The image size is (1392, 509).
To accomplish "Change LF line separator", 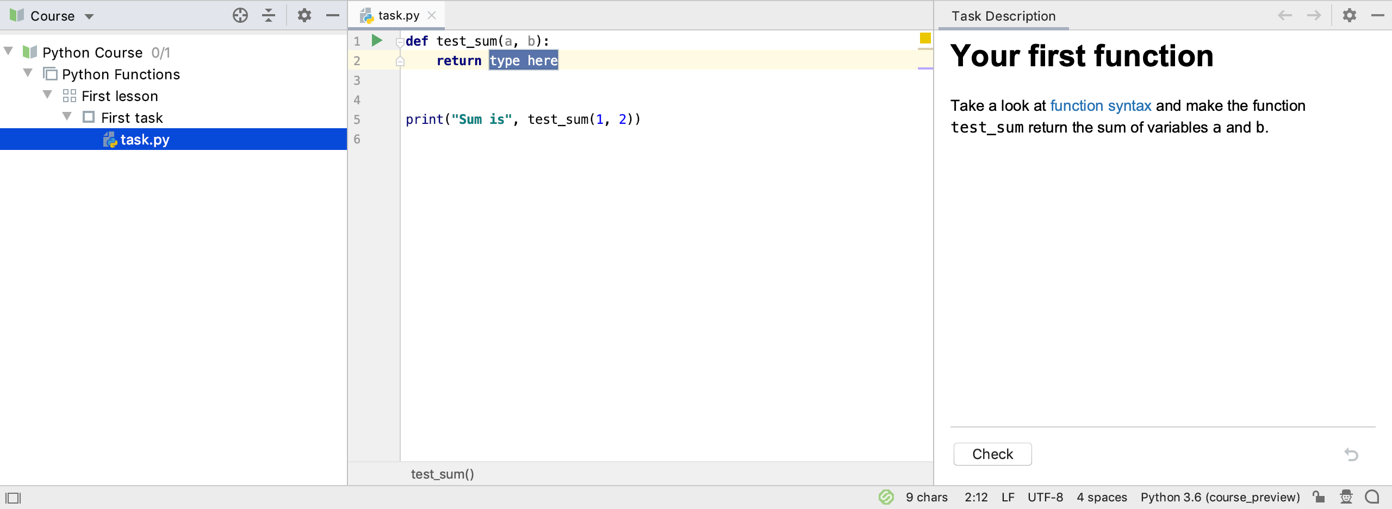I will 1008,497.
